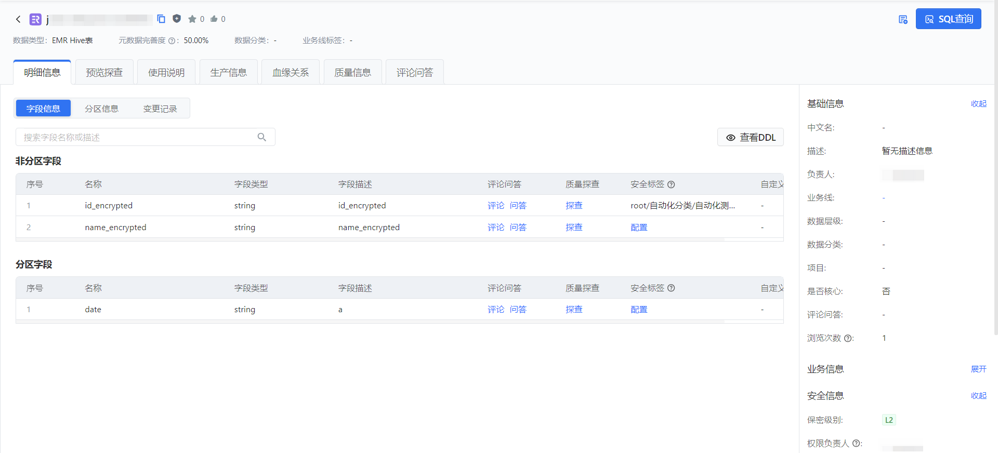
Task: Open the 使用说明 tab
Action: click(x=166, y=72)
